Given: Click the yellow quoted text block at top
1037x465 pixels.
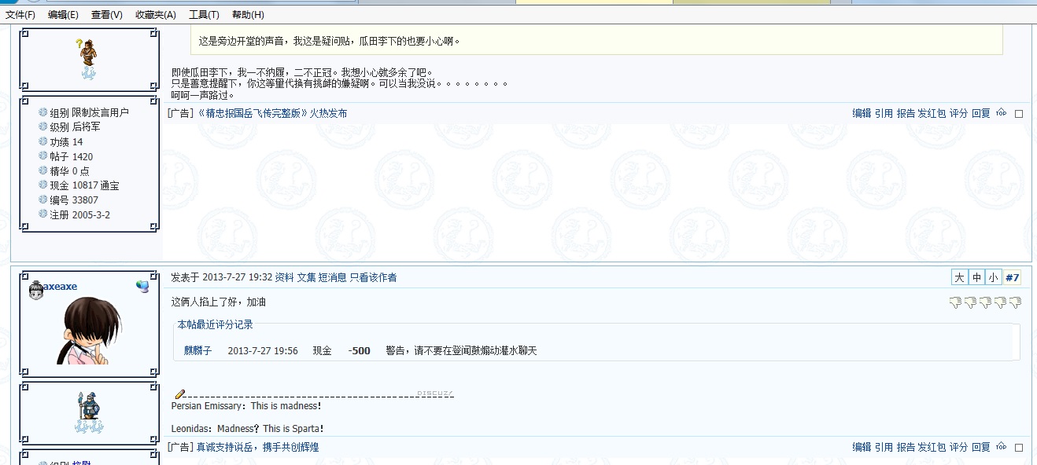Looking at the screenshot, I should 596,40.
